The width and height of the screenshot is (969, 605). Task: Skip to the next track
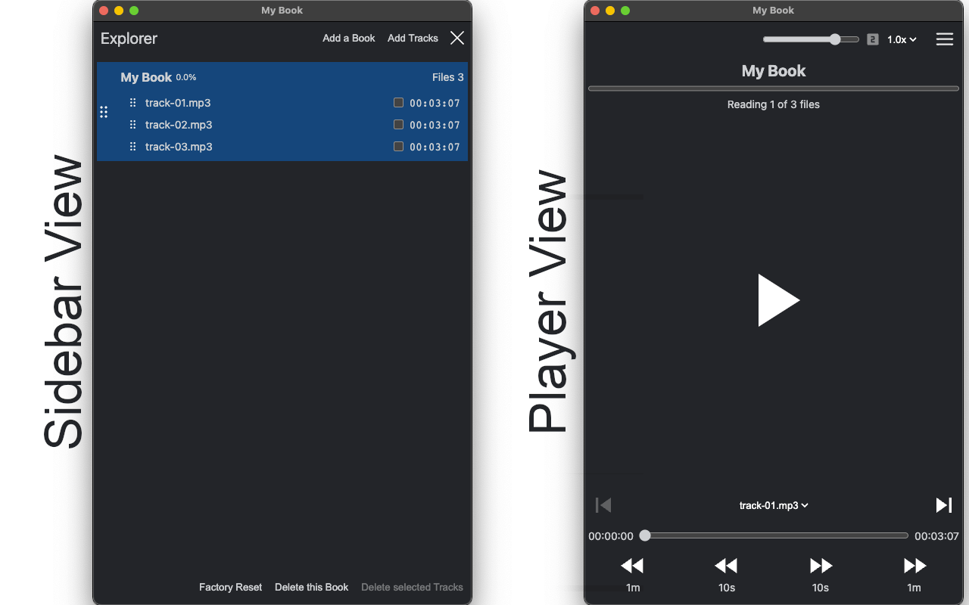[944, 505]
